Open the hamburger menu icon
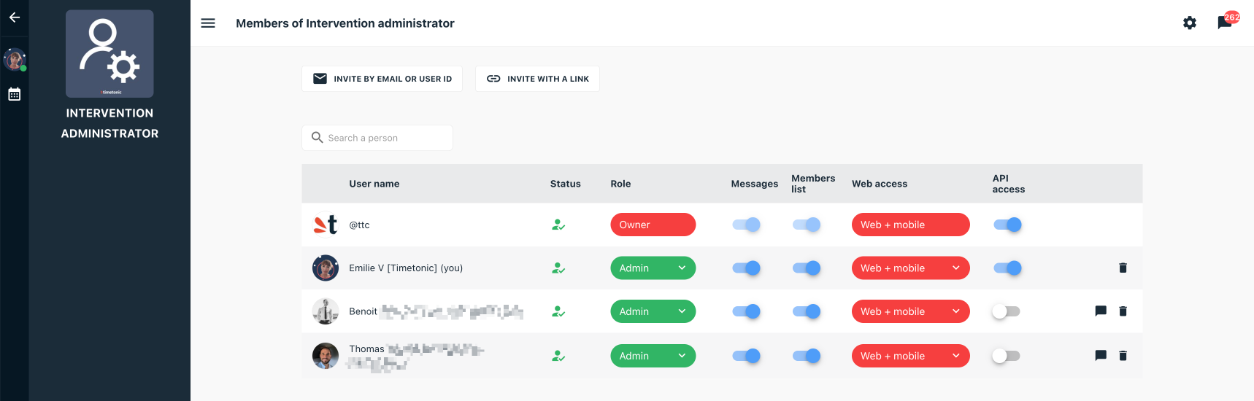Viewport: 1254px width, 401px height. (208, 23)
